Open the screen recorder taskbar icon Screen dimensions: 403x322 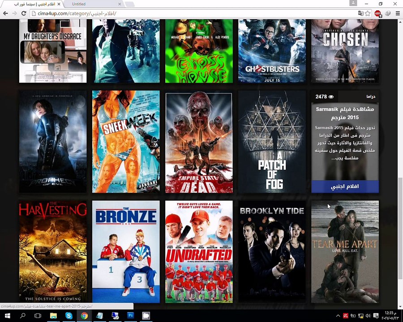pos(146,316)
